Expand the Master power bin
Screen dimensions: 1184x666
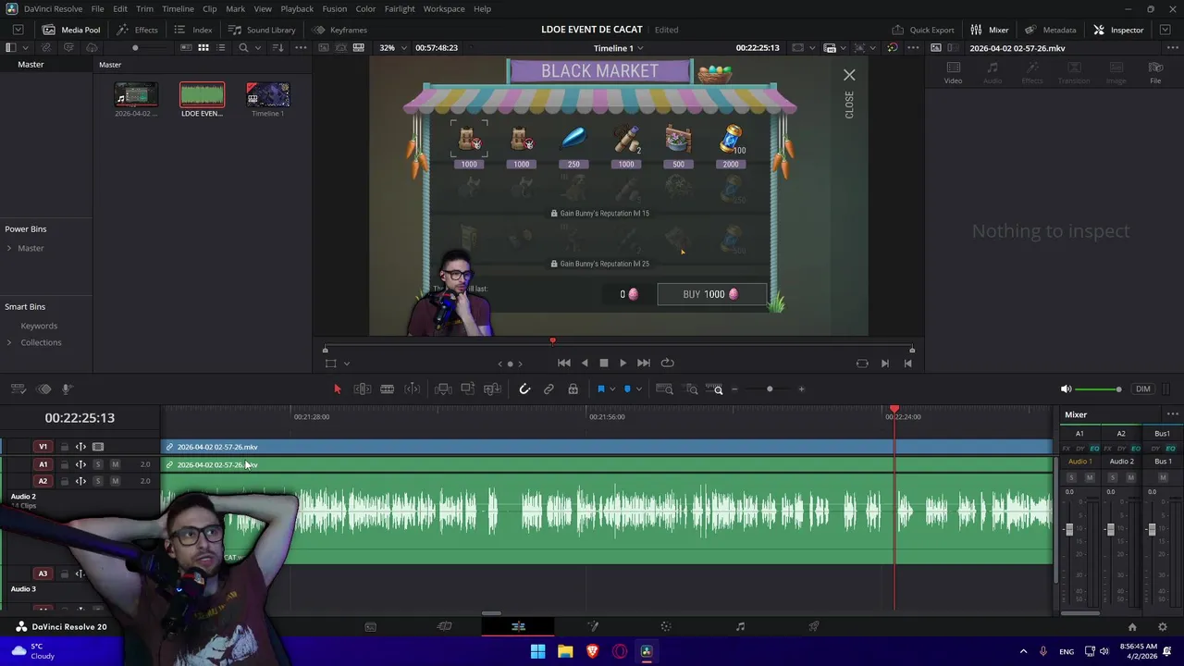pos(9,248)
